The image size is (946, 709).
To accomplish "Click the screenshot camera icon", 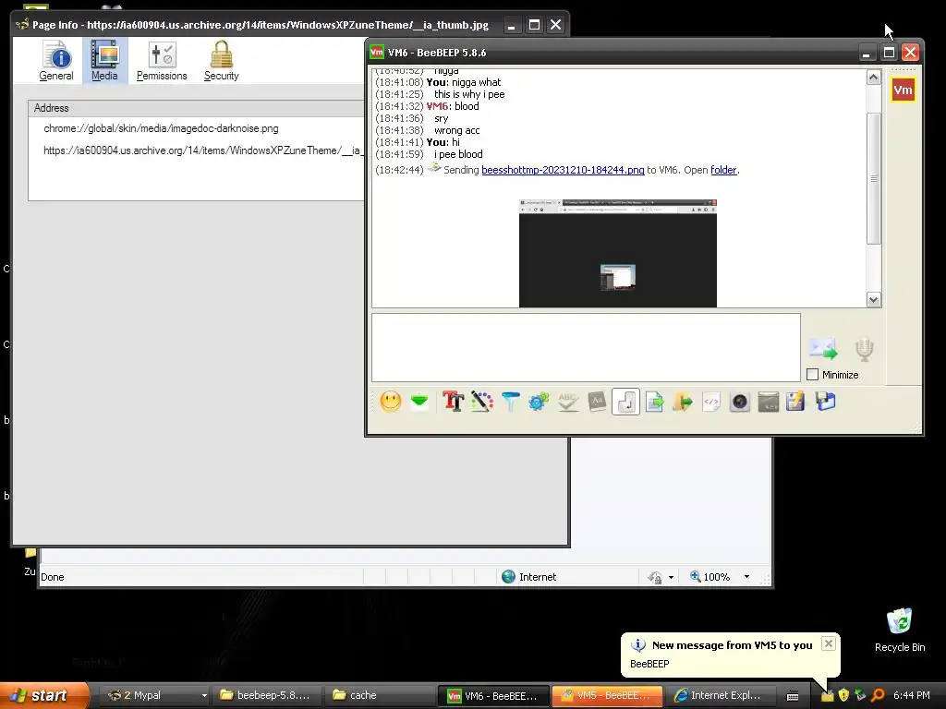I will pos(740,402).
